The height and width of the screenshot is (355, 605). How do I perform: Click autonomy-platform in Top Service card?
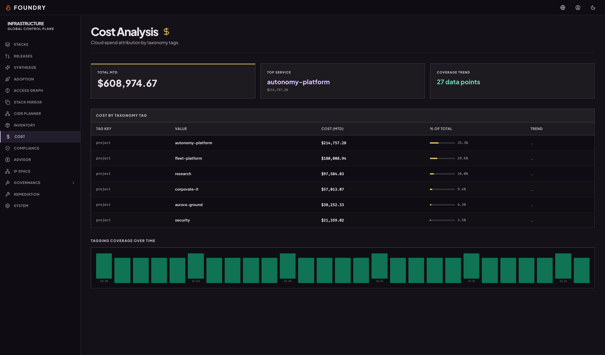tap(298, 82)
